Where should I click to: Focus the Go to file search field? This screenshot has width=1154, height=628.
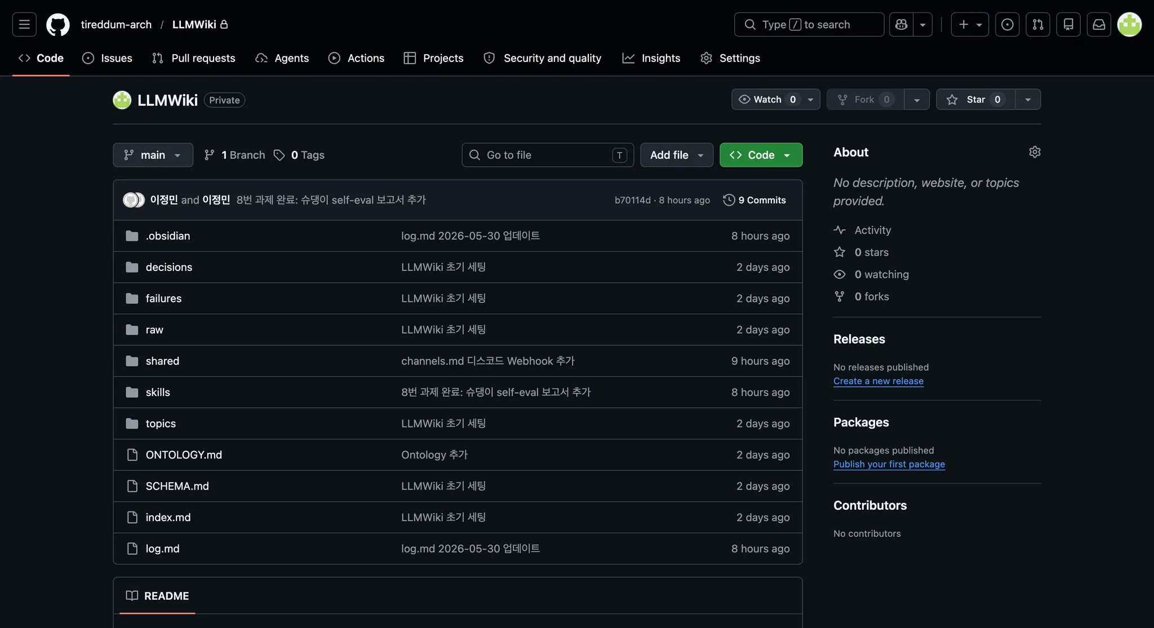pyautogui.click(x=548, y=155)
